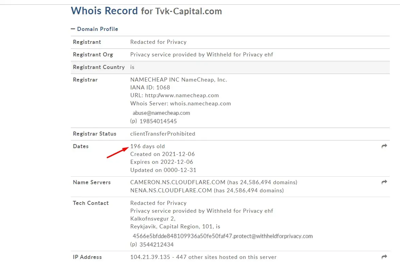Click the Registrant value 'Redacted for Privacy'
400x262 pixels.
pyautogui.click(x=159, y=42)
